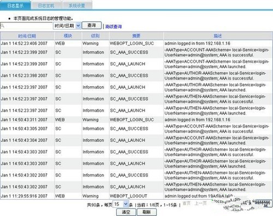Select timestamp Jan 1 11:29:55:916 2007
This screenshot has width=273, height=216.
pos(24,196)
